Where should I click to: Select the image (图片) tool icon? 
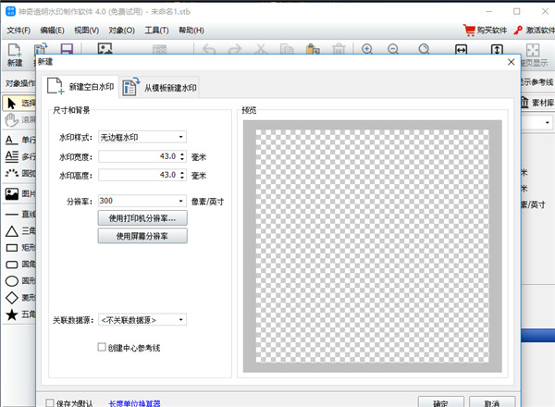pyautogui.click(x=13, y=194)
